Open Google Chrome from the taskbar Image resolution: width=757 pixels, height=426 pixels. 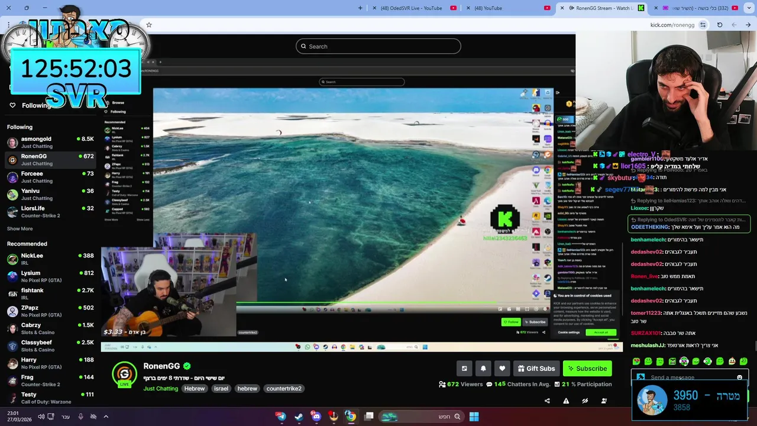pyautogui.click(x=351, y=417)
